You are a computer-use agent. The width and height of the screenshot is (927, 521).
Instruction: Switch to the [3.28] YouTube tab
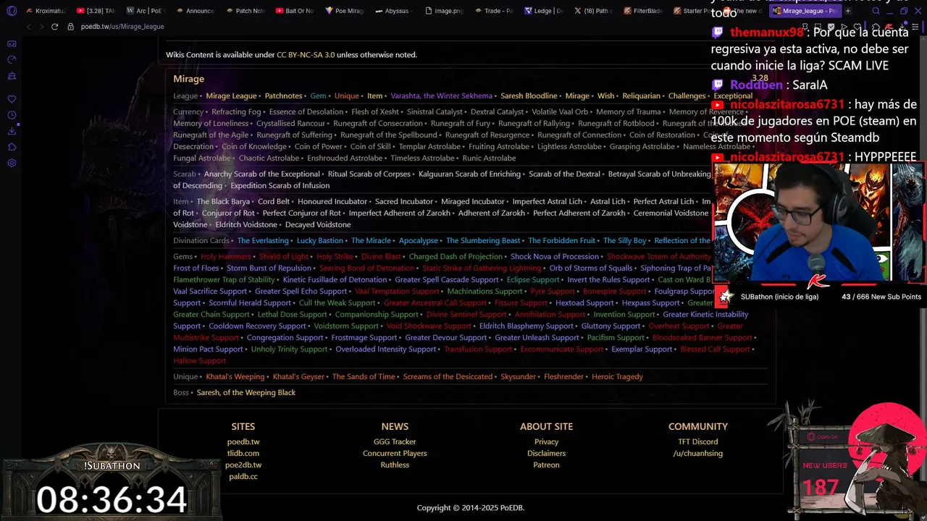click(95, 11)
